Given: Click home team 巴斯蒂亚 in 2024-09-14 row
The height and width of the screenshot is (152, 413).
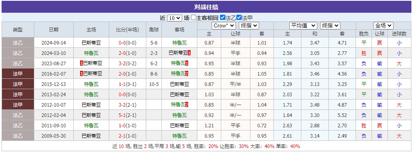Looking at the screenshot, I should click(91, 43).
